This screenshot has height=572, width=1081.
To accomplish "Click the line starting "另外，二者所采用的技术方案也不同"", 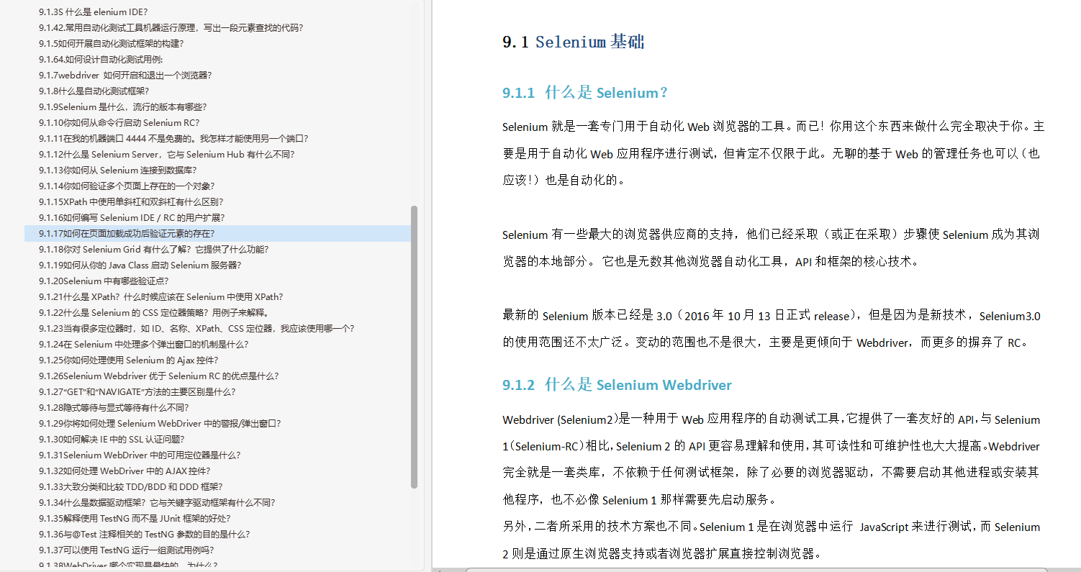I will [772, 527].
